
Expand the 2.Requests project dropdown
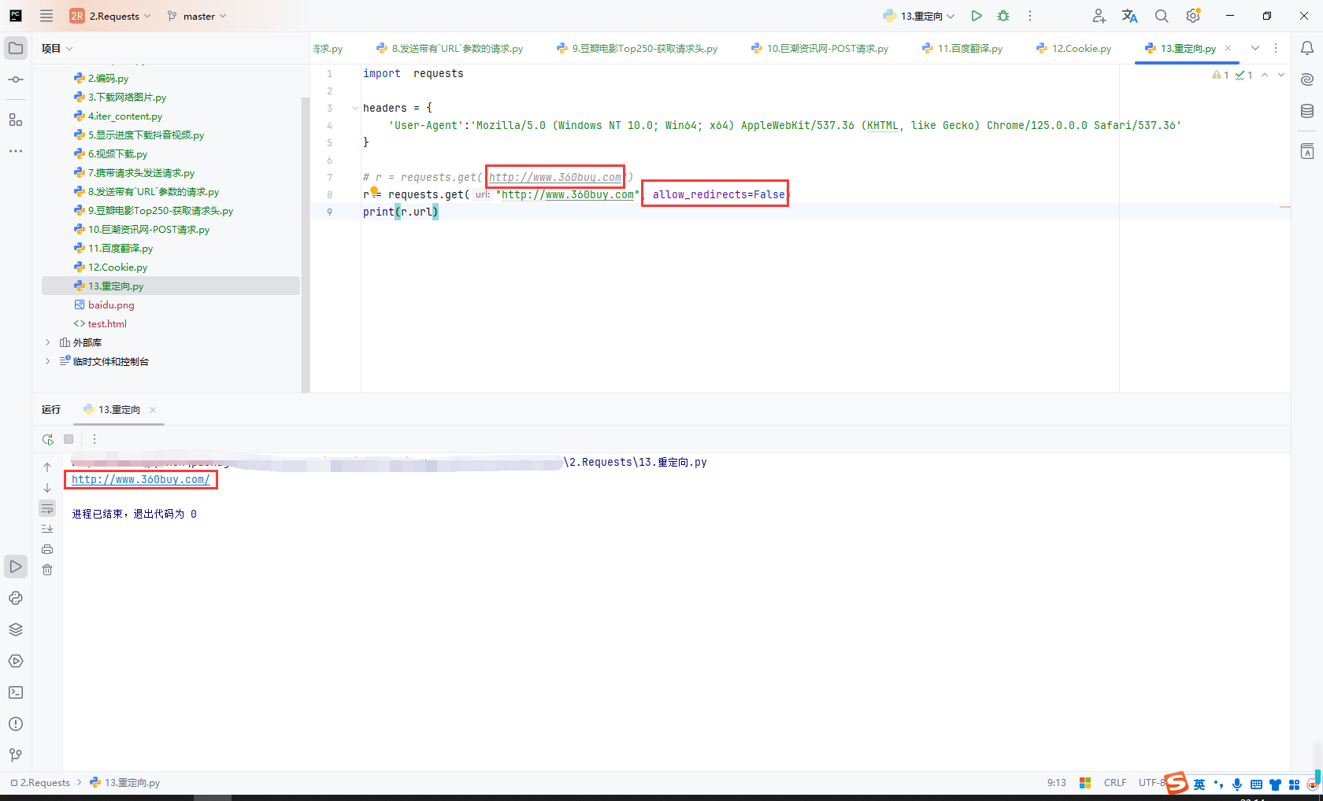(110, 16)
